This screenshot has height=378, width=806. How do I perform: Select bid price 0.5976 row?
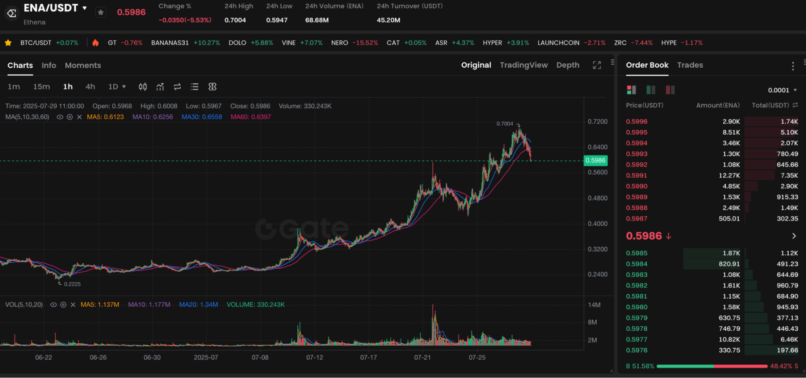click(x=712, y=350)
